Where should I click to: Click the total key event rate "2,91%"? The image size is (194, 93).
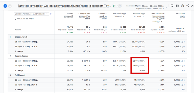tap(162, 27)
